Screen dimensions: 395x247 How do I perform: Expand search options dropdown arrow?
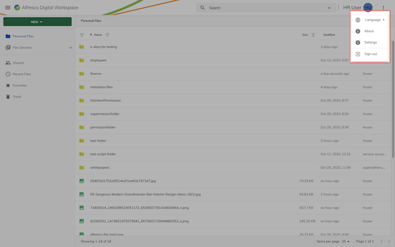click(x=329, y=8)
